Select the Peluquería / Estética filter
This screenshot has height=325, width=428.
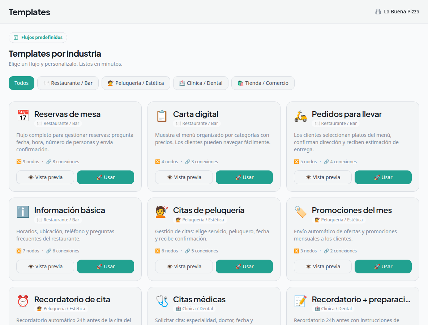136,83
